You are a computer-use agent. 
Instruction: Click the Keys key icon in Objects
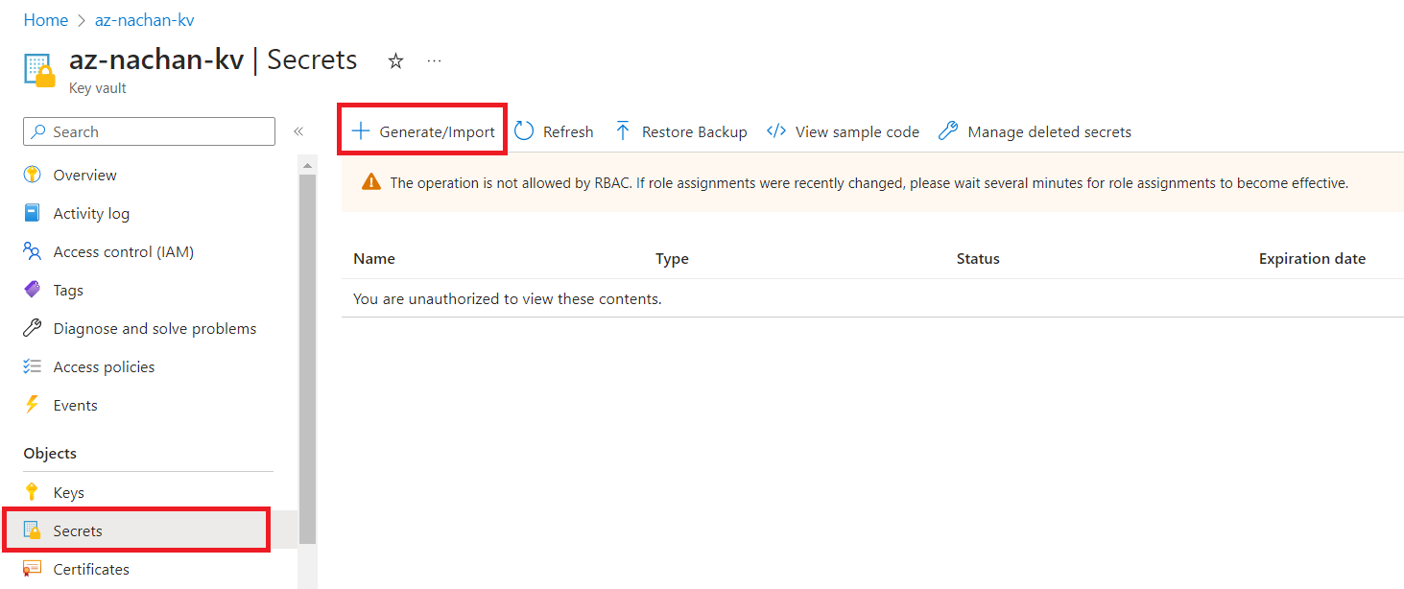33,492
